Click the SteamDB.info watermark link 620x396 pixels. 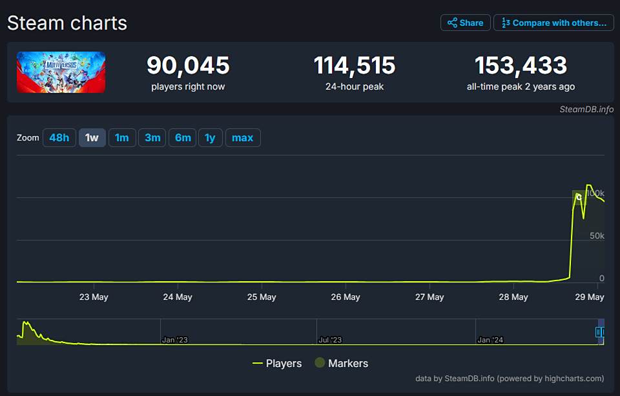point(586,110)
